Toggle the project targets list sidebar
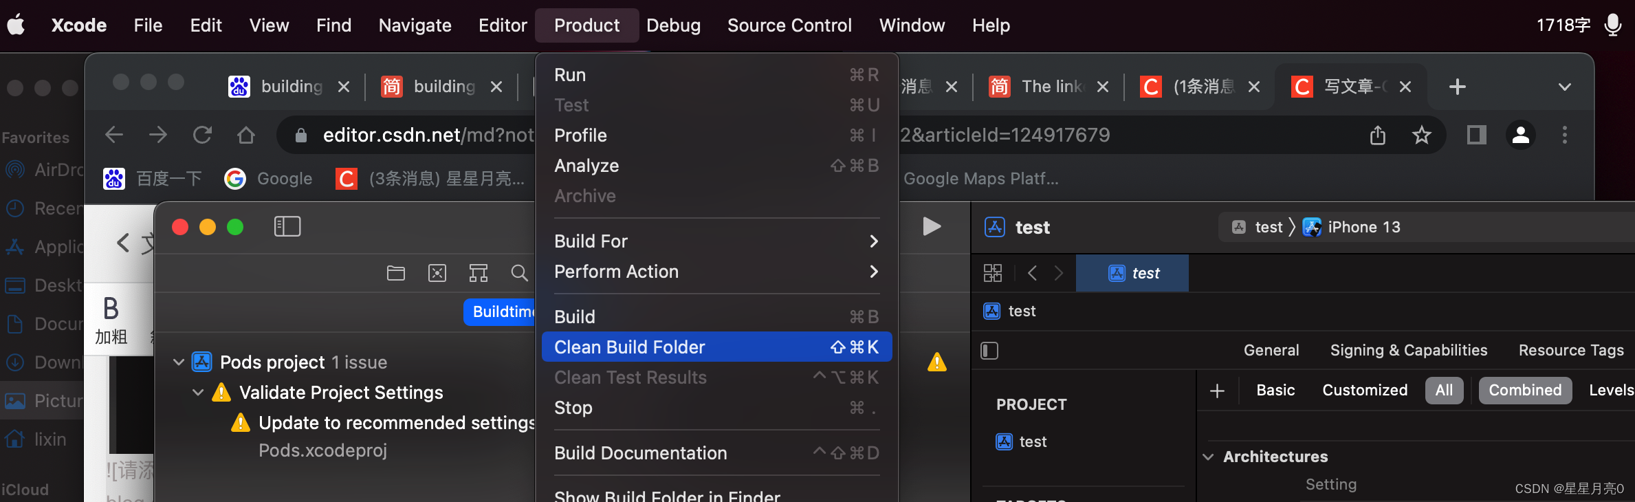 [989, 351]
